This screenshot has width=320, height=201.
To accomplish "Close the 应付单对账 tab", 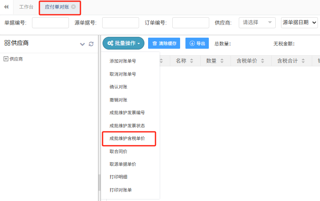I will [73, 7].
